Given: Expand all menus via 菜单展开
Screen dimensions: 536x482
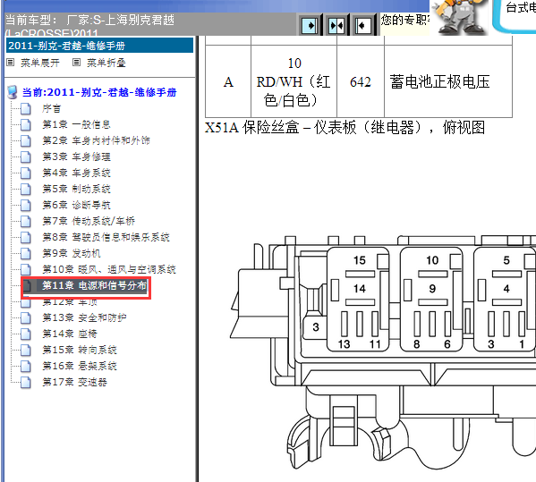Looking at the screenshot, I should coord(40,63).
